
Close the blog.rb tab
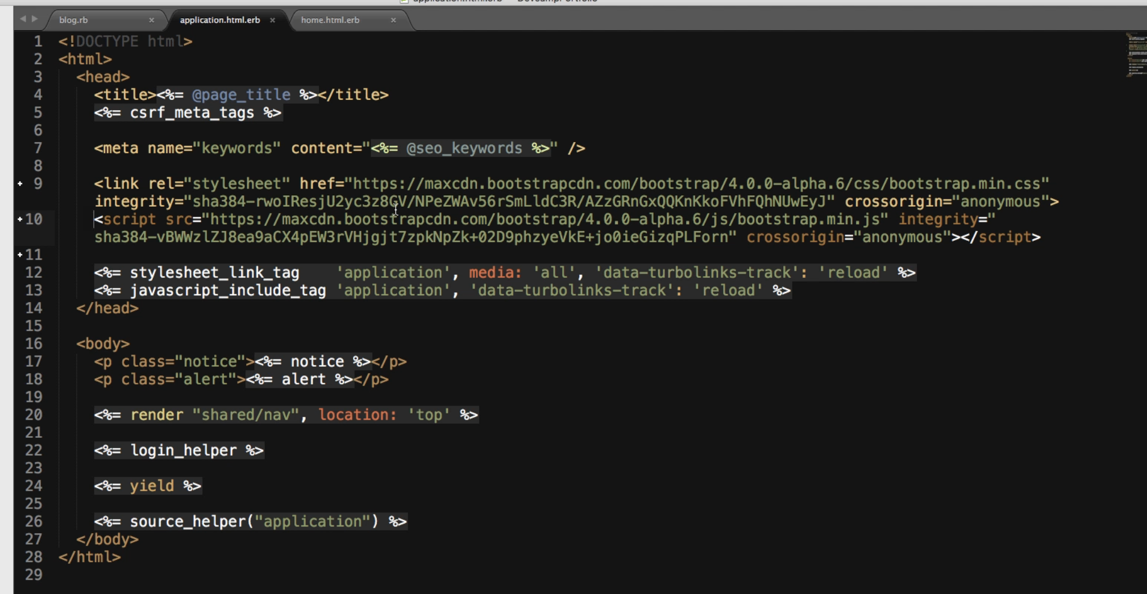point(152,20)
